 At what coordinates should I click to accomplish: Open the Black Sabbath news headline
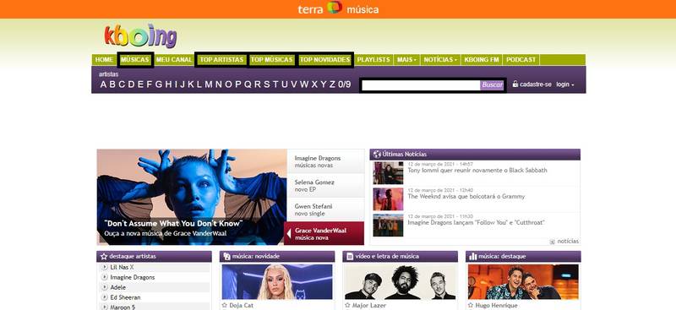[x=477, y=171]
